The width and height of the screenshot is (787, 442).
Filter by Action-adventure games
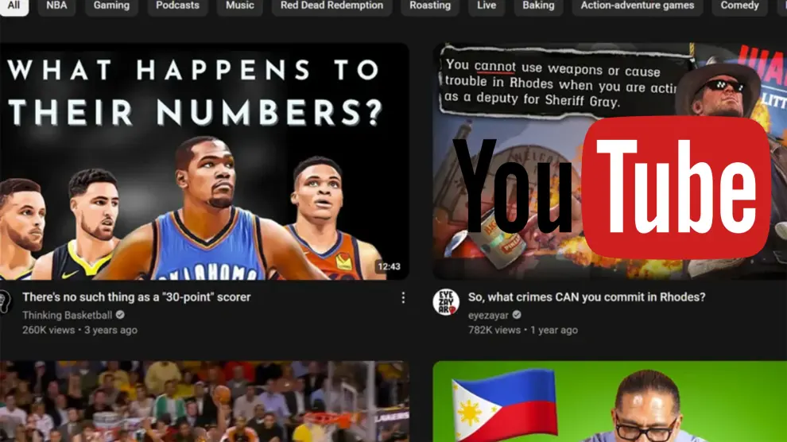pos(637,6)
